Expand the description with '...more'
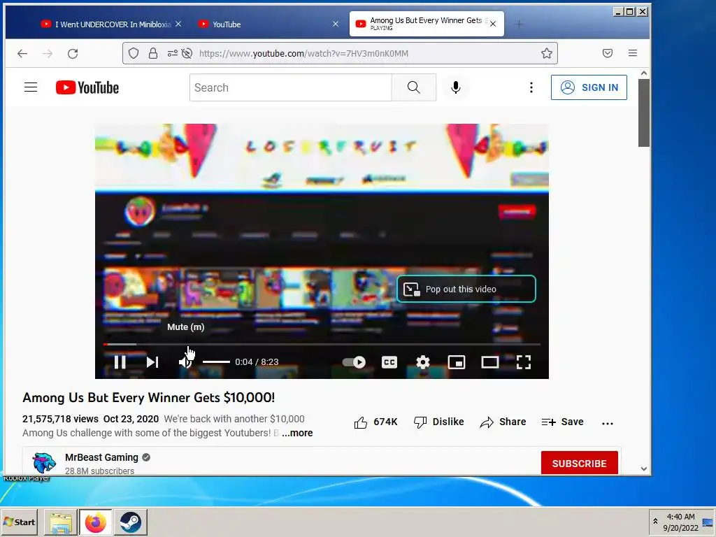The width and height of the screenshot is (716, 537). point(297,433)
